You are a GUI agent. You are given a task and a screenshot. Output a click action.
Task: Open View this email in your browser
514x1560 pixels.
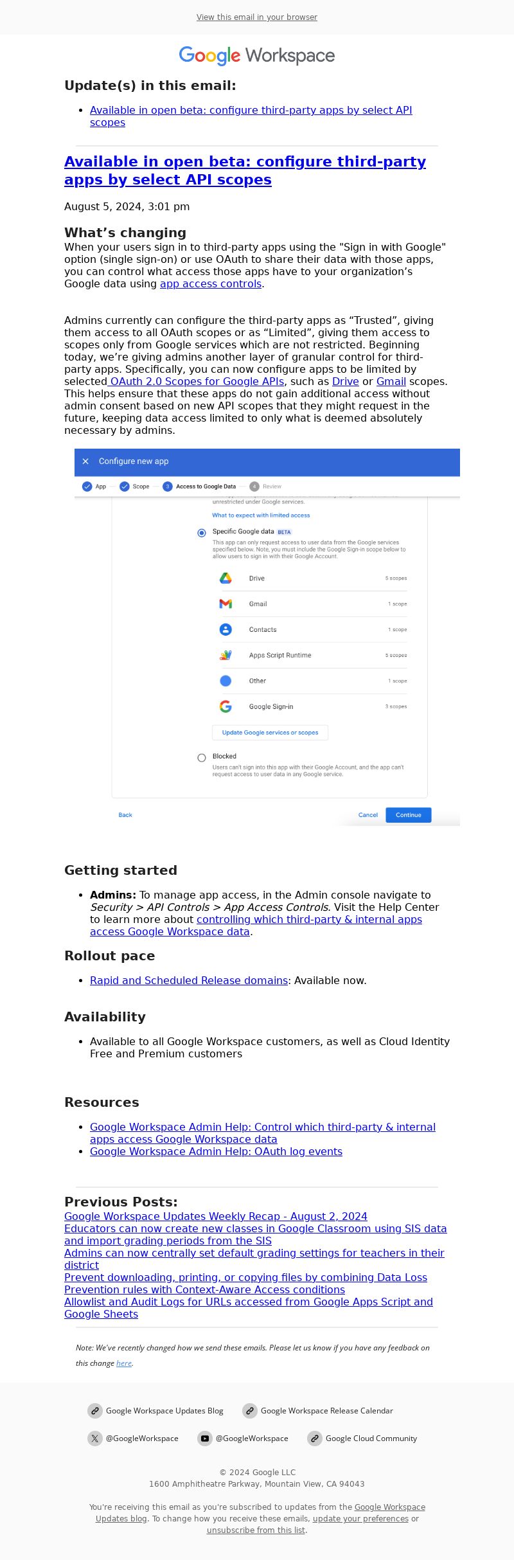pos(257,17)
